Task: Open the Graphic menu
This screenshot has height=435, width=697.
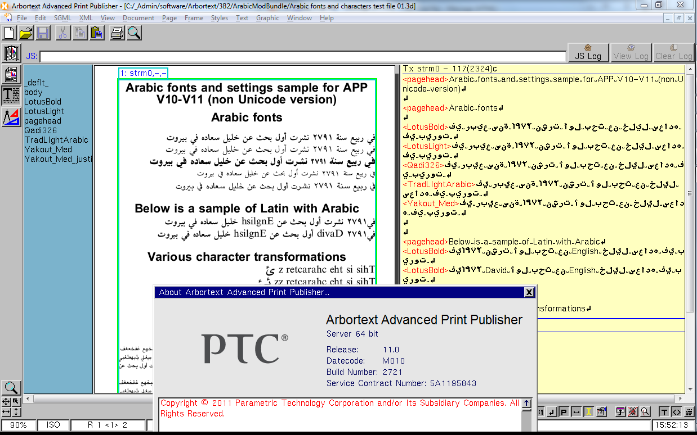Action: point(267,18)
